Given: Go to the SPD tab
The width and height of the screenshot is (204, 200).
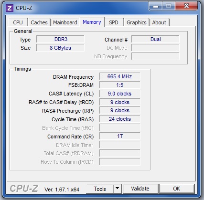Looking at the screenshot, I should tap(114, 22).
